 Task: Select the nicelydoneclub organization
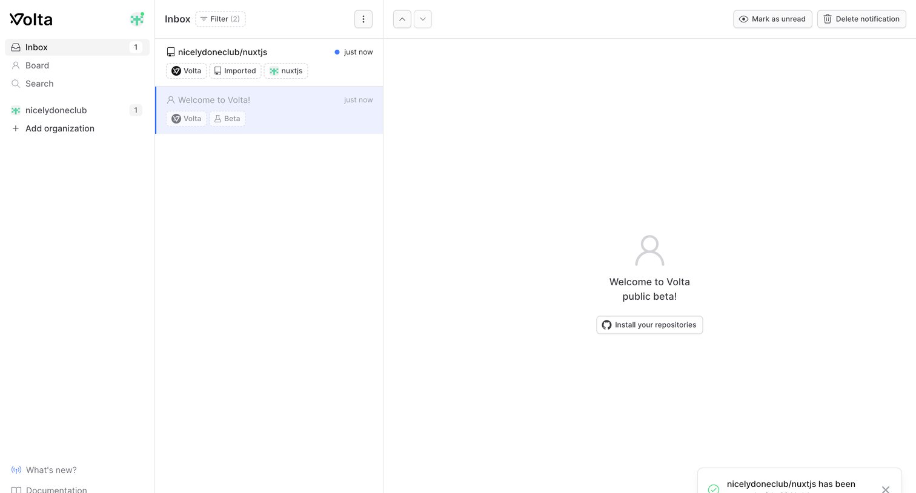[77, 110]
